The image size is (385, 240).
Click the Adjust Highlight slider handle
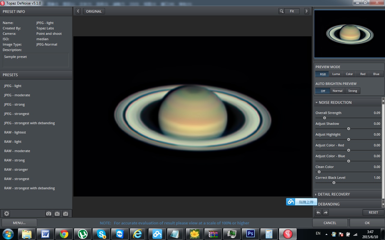point(349,139)
